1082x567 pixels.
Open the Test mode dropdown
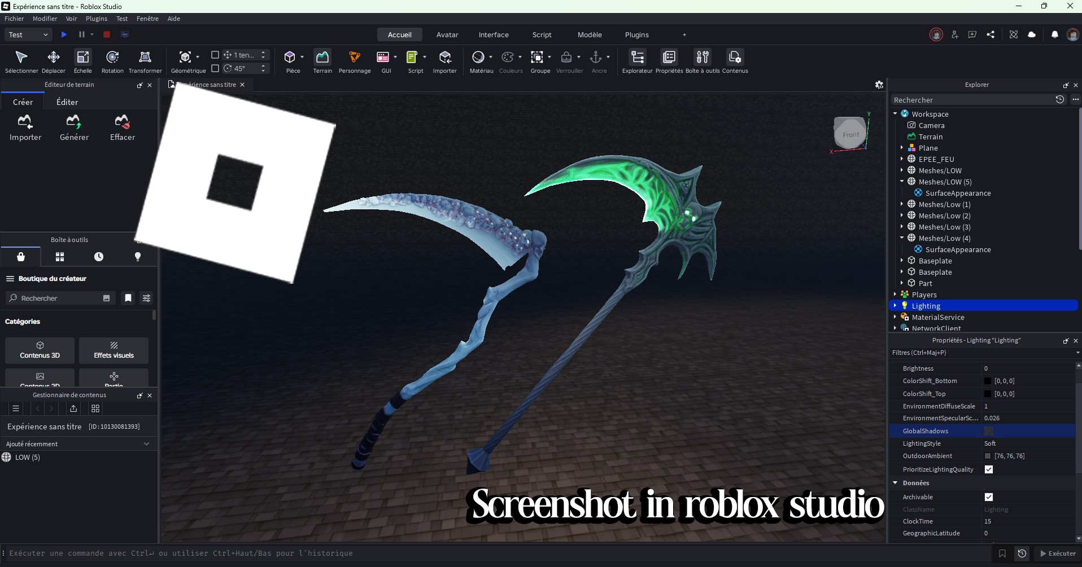click(29, 34)
